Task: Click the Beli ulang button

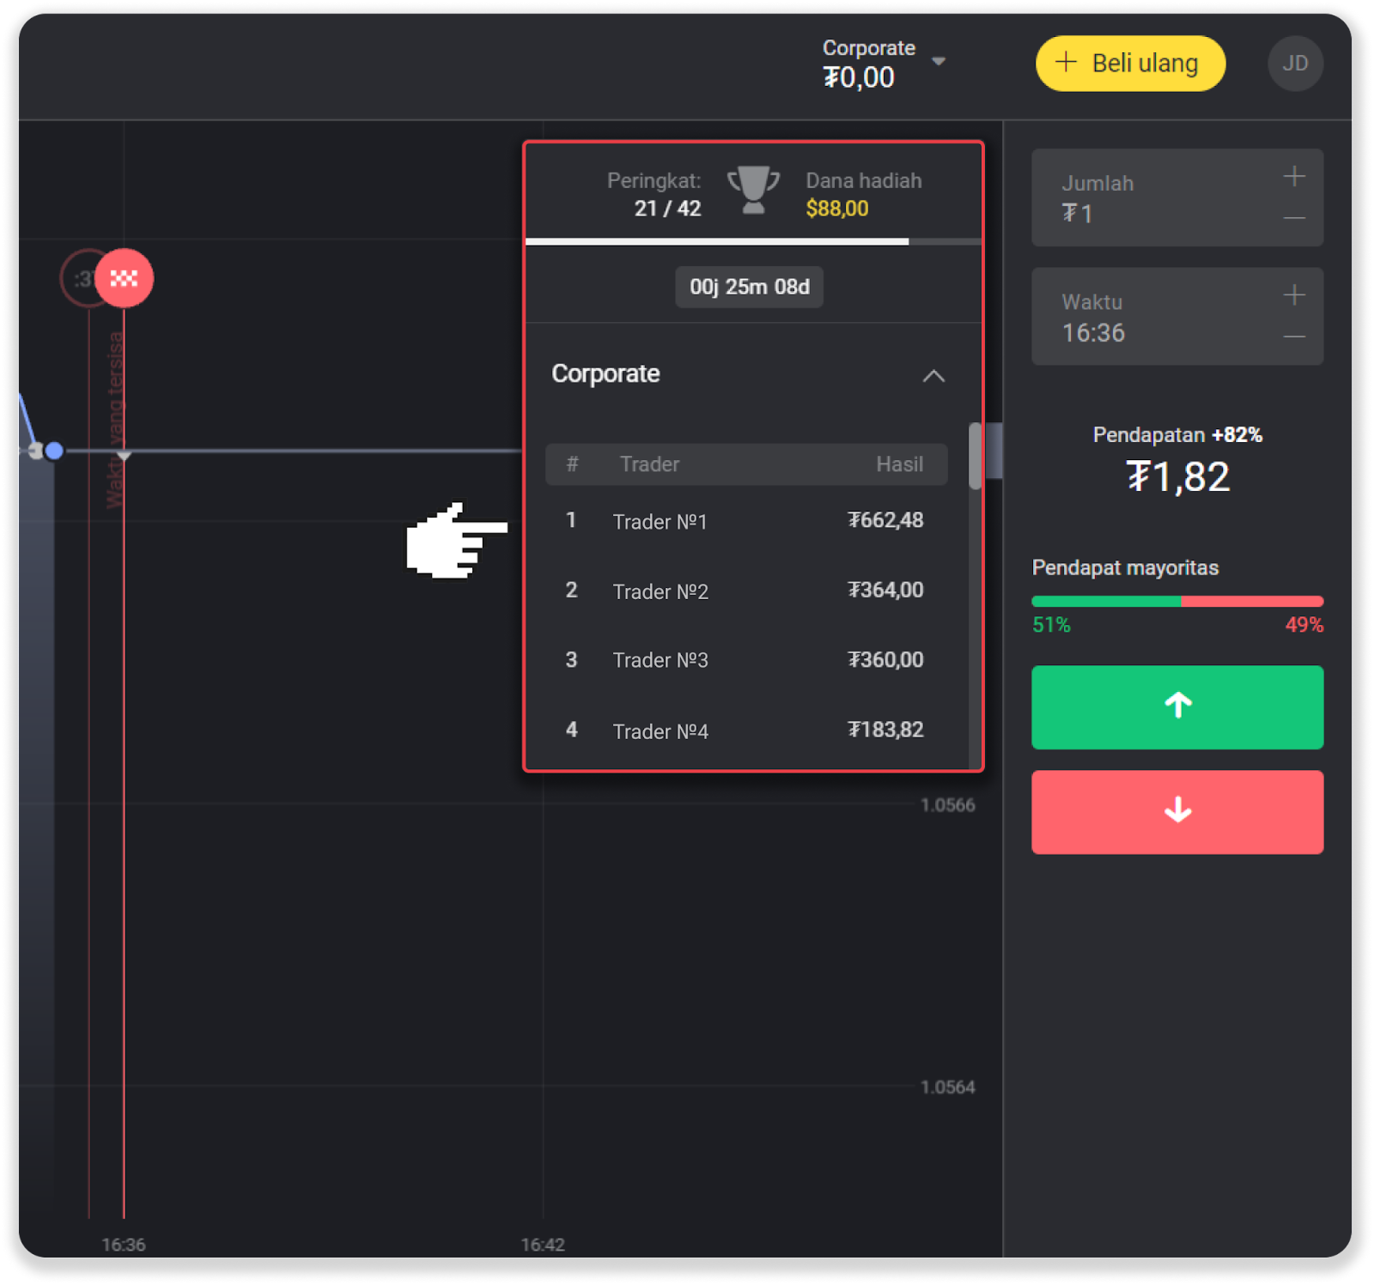Action: [1129, 64]
